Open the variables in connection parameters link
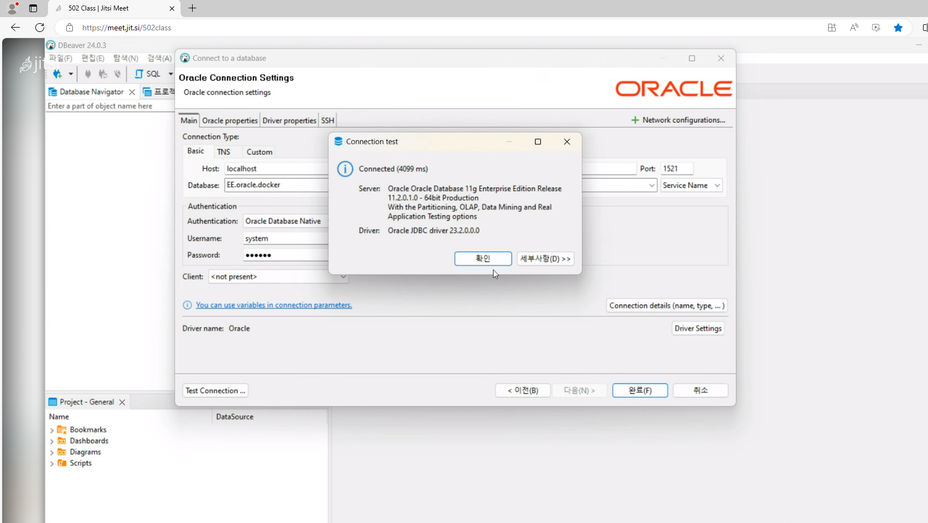The width and height of the screenshot is (928, 523). click(x=274, y=305)
